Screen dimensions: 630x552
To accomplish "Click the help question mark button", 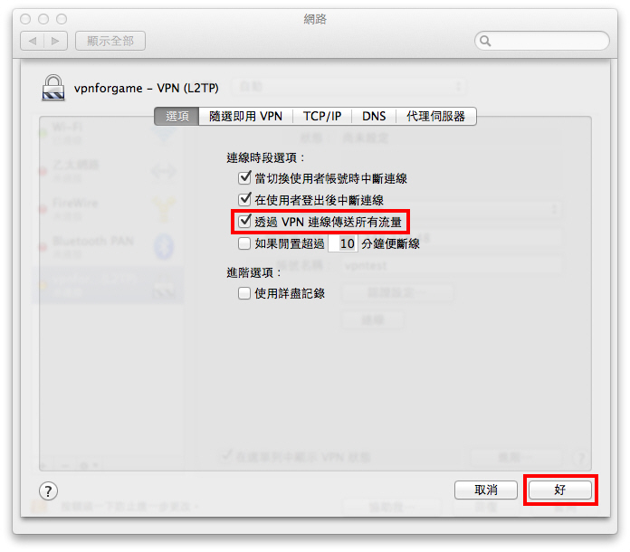I will [48, 491].
